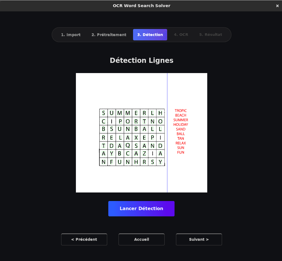Return home with the Accueil button
The height and width of the screenshot is (261, 282).
pos(142,239)
